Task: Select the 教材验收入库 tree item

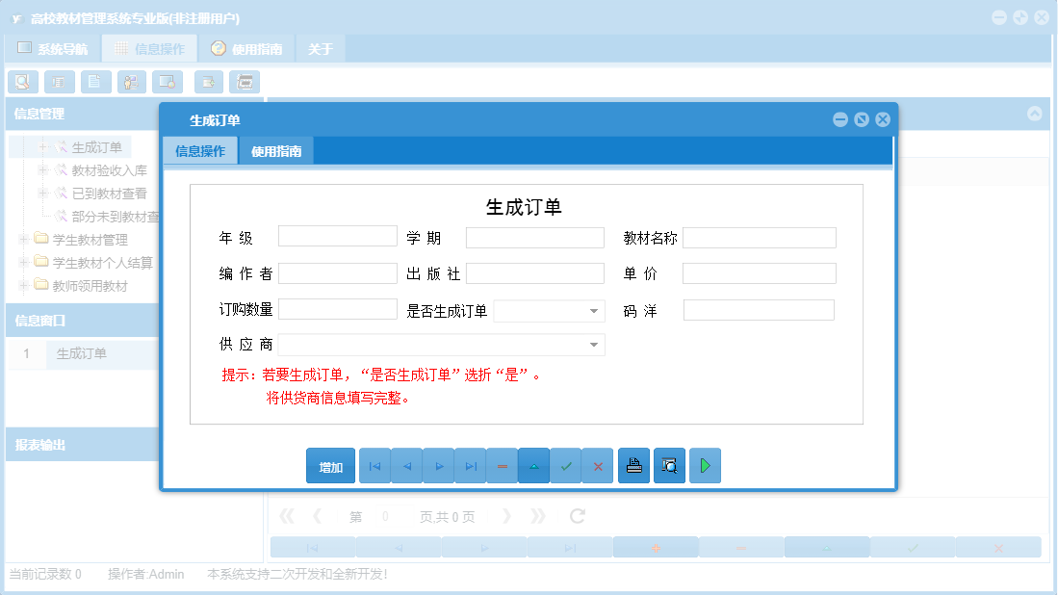Action: point(109,169)
